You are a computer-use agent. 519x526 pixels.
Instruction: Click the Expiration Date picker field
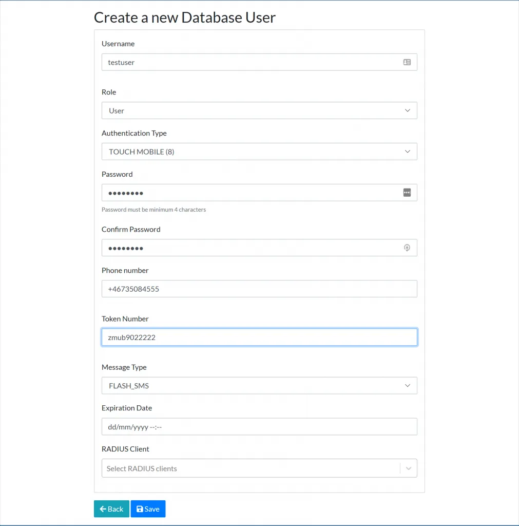(259, 426)
